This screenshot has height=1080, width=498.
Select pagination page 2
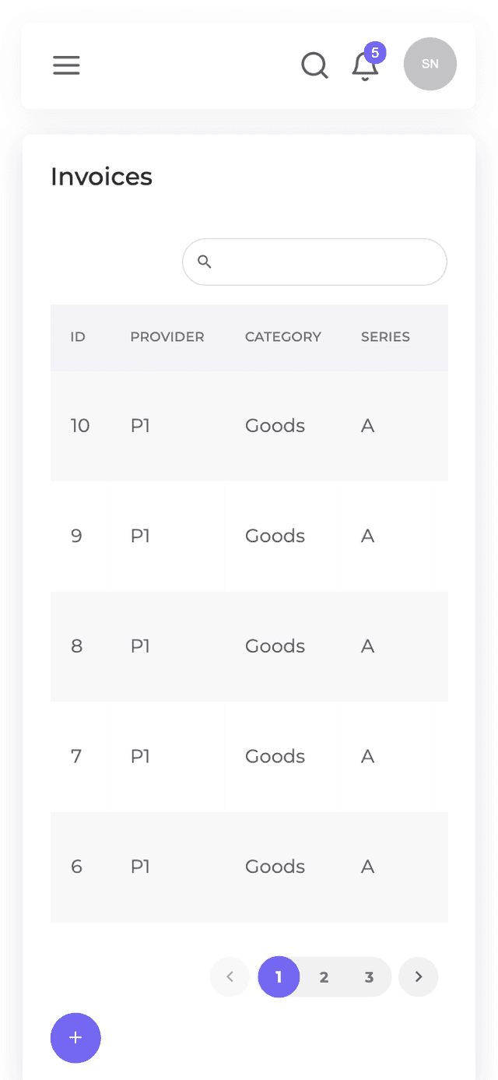coord(324,976)
